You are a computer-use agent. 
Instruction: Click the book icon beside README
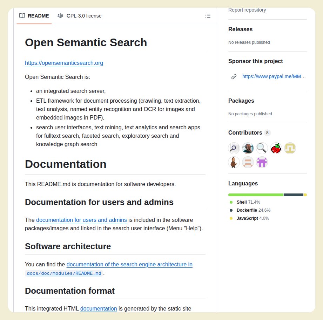tap(22, 16)
